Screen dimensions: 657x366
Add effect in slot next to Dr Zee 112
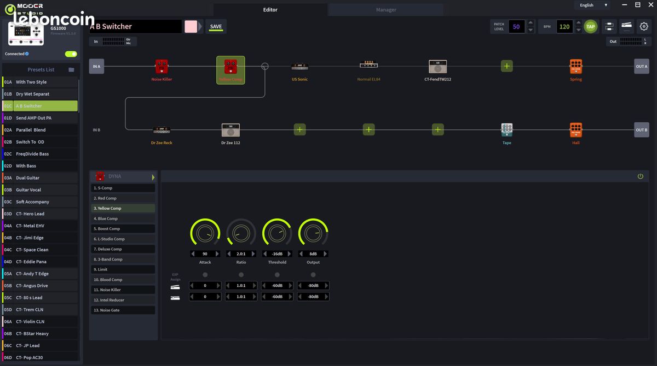[x=299, y=129]
